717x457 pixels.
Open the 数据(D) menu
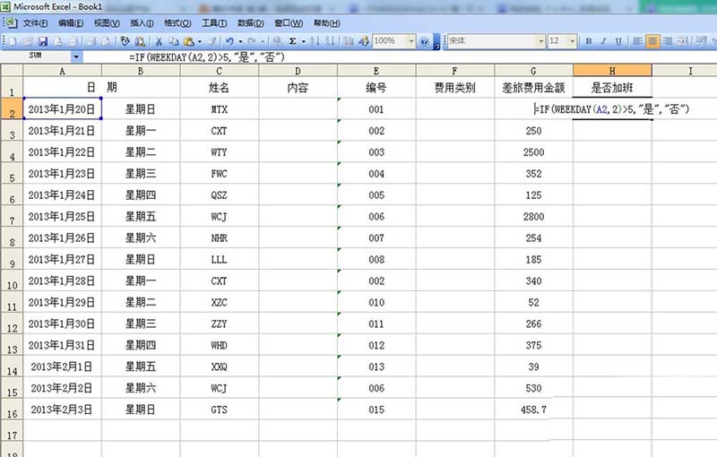(x=251, y=23)
